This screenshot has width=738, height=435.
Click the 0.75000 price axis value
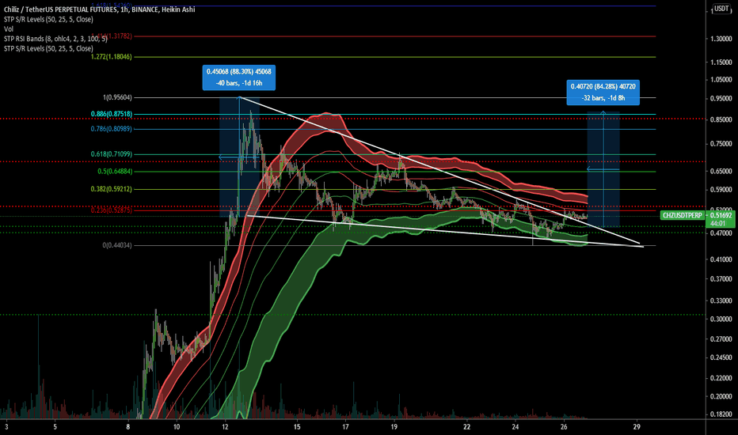pos(721,144)
